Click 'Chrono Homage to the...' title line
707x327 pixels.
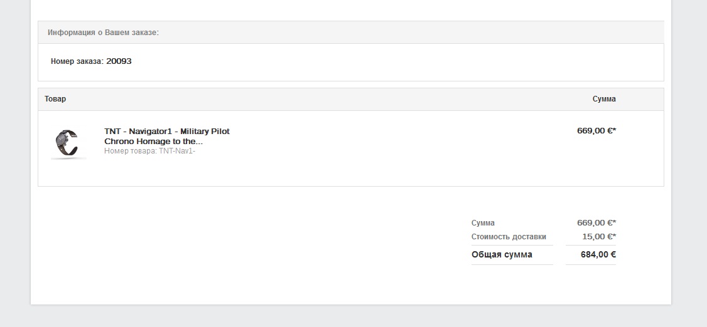click(153, 141)
